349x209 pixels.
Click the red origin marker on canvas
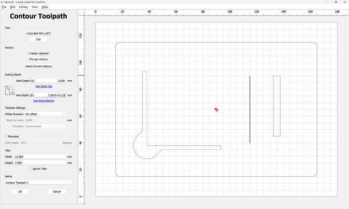(216, 110)
